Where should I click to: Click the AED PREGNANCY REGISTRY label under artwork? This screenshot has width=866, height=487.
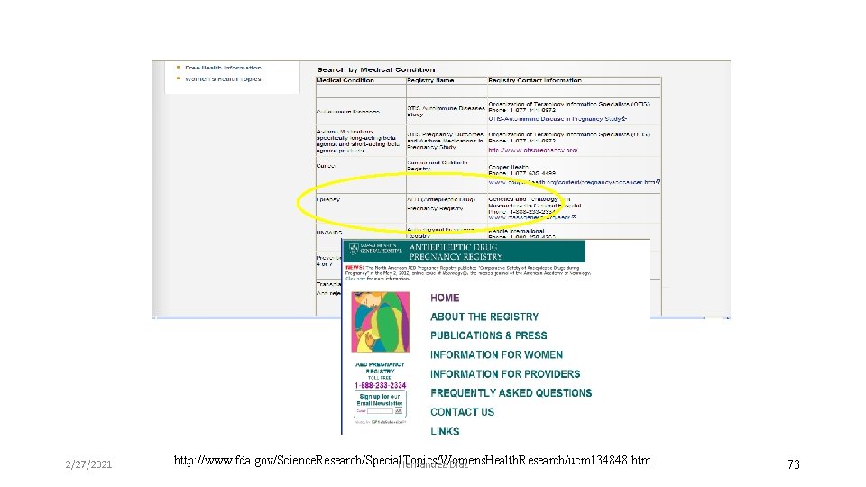tap(380, 368)
